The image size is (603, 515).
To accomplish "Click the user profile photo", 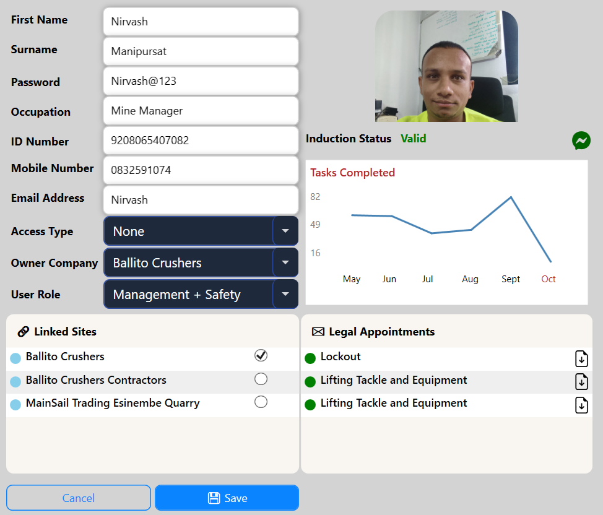I will click(x=446, y=66).
